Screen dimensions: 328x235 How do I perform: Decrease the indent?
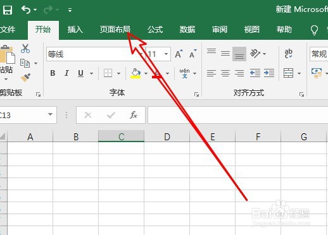[255, 73]
